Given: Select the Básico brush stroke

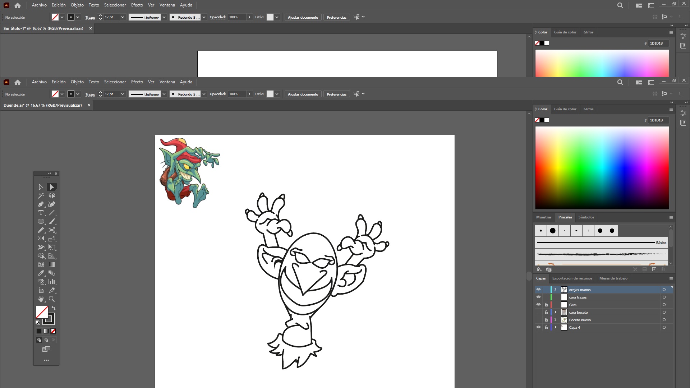Looking at the screenshot, I should (601, 242).
